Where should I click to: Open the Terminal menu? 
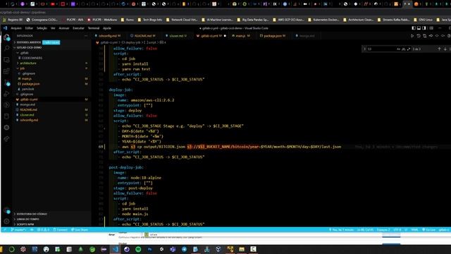(x=94, y=28)
